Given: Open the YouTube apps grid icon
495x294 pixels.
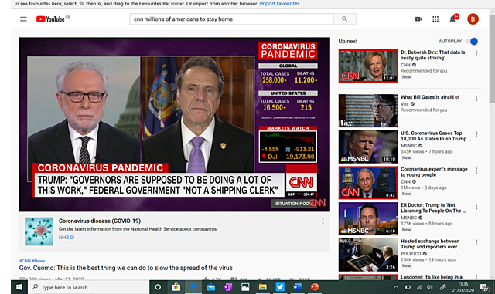Looking at the screenshot, I should coord(435,19).
